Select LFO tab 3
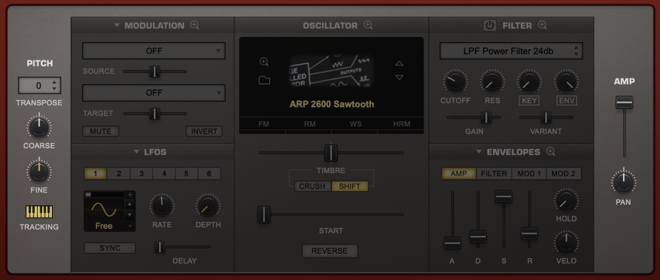The width and height of the screenshot is (660, 280). pyautogui.click(x=141, y=174)
